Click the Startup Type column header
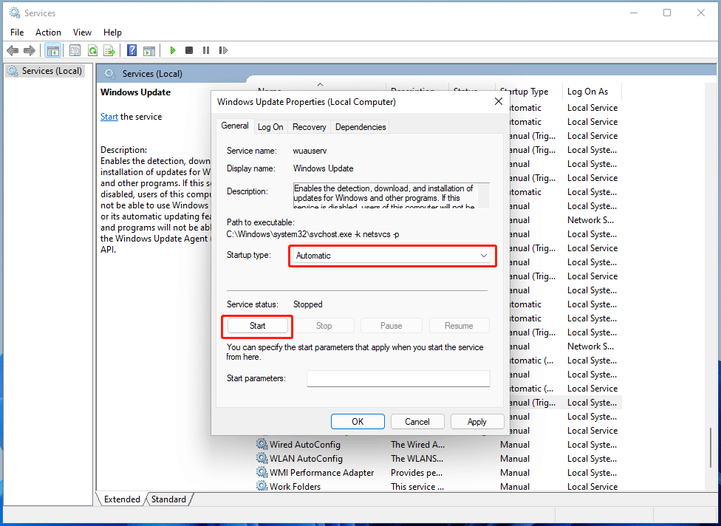Image resolution: width=721 pixels, height=526 pixels. click(529, 92)
